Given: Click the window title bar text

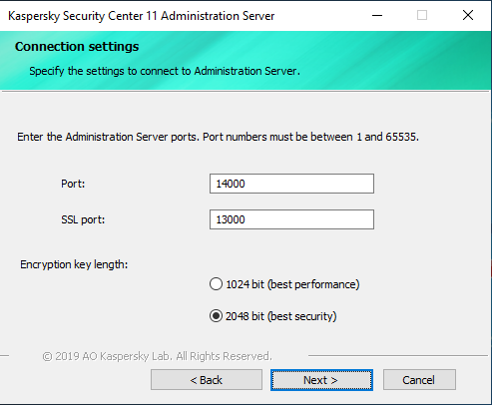Looking at the screenshot, I should (x=142, y=16).
